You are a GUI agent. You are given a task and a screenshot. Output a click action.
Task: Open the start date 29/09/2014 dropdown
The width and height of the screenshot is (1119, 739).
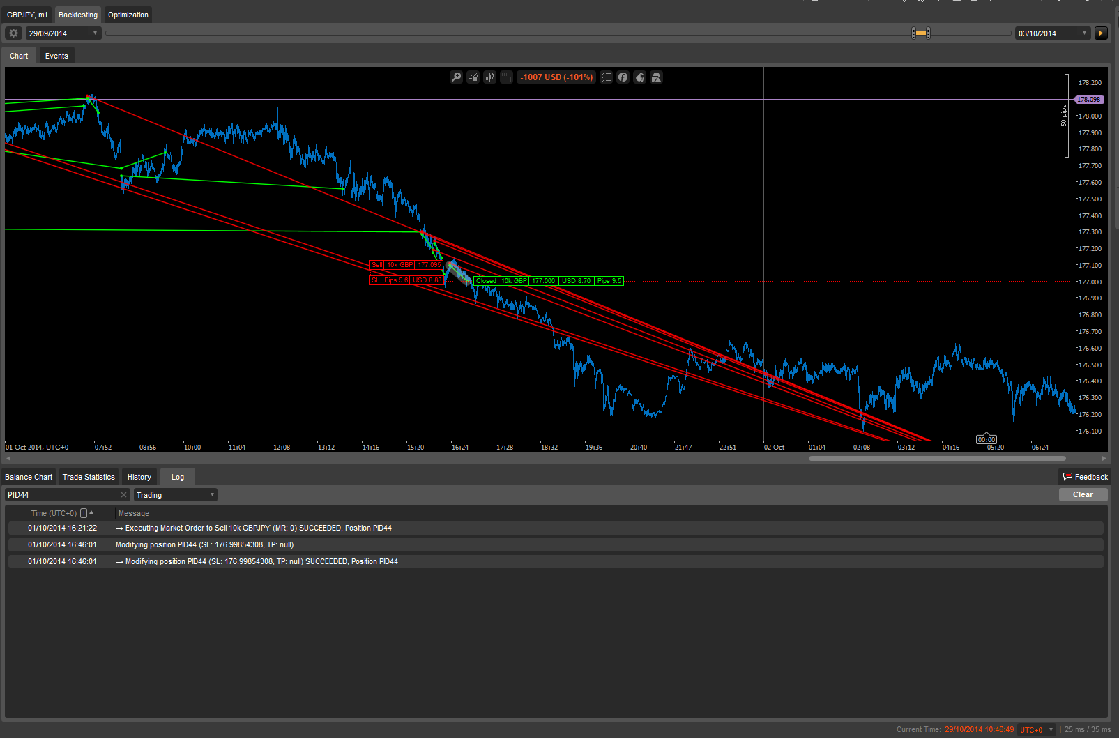(63, 33)
